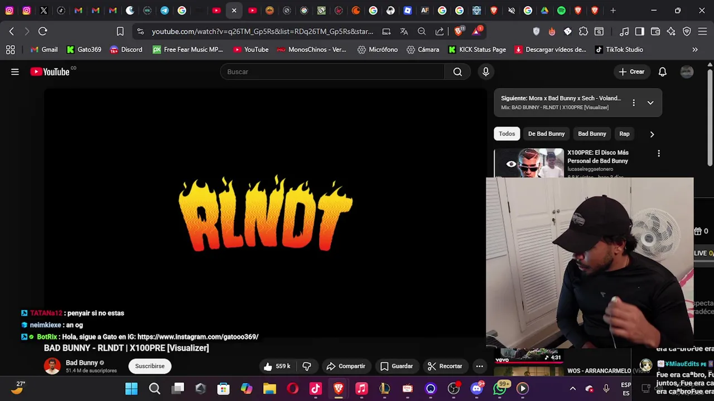Viewport: 714px width, 401px height.
Task: Open Windows taskbar search
Action: pos(155,389)
